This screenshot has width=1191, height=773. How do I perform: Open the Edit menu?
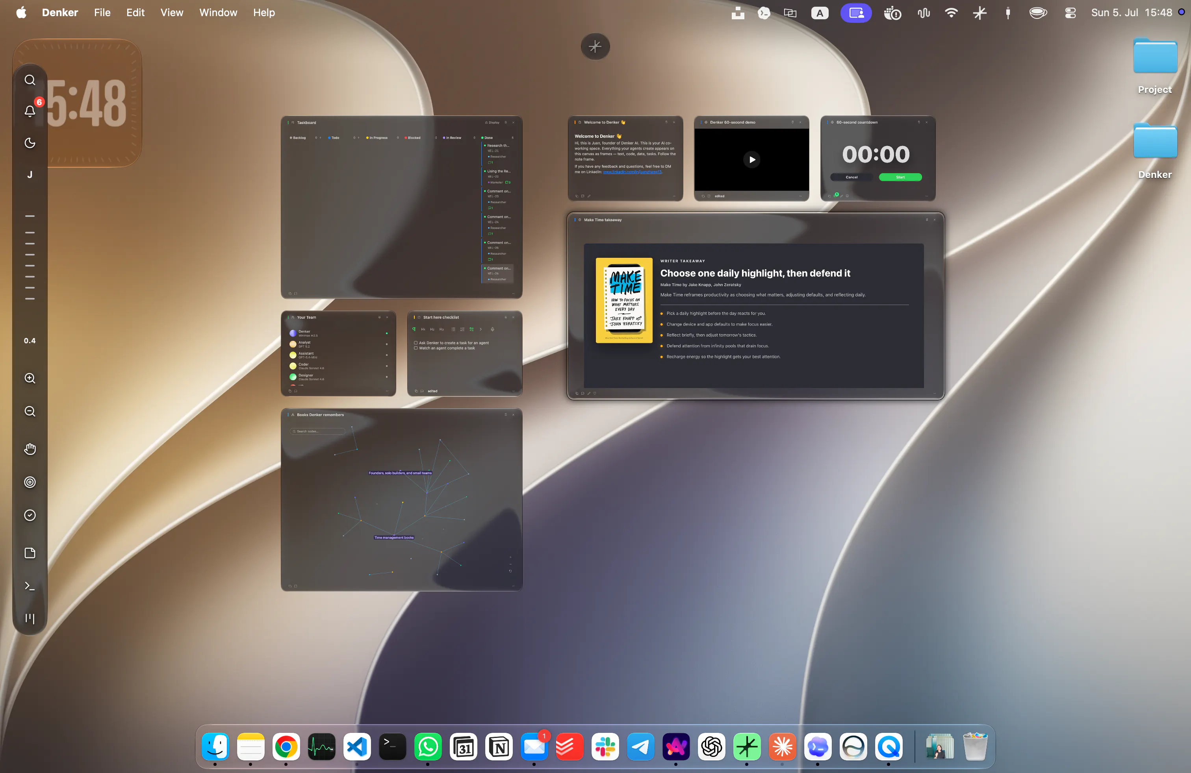pos(135,13)
